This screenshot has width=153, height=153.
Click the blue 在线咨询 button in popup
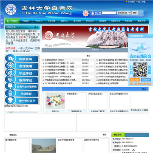[146, 79]
